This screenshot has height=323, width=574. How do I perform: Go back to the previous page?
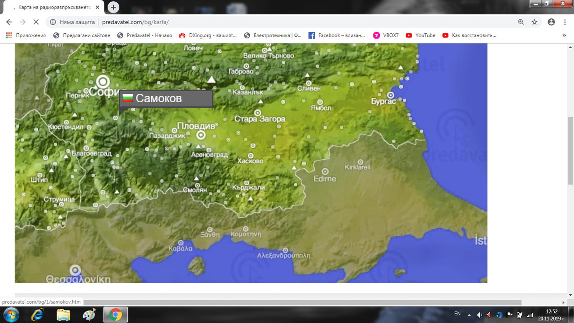coord(9,22)
